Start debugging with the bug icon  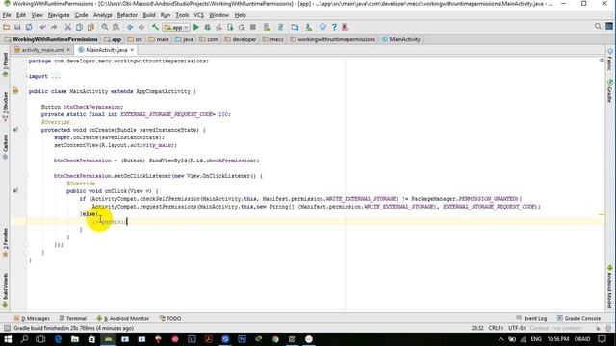click(x=208, y=27)
